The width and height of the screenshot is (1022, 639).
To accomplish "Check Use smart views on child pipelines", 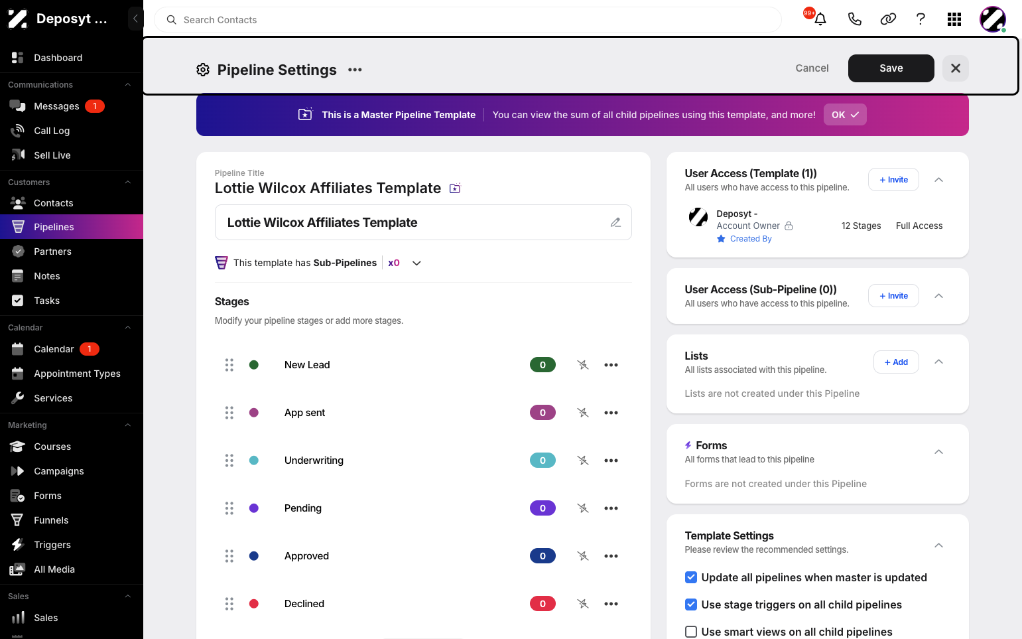I will tap(691, 632).
